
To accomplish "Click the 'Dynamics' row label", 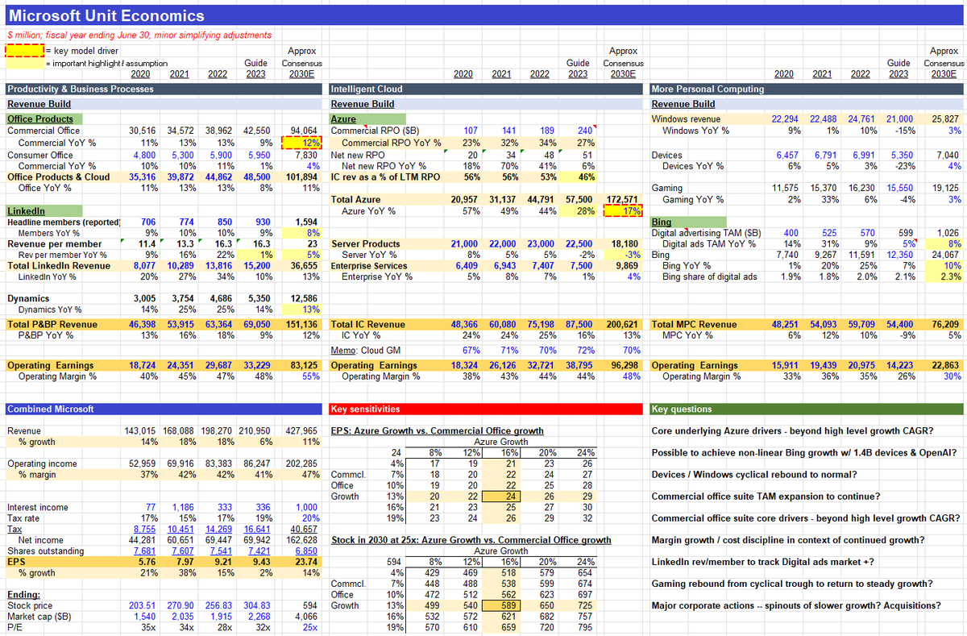I will click(27, 298).
